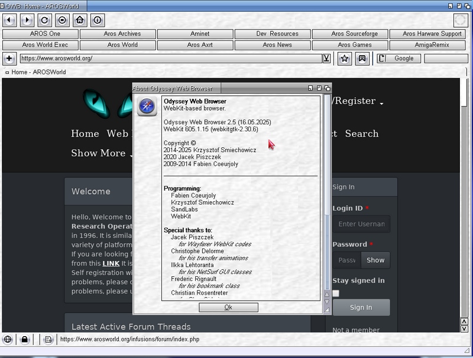The image size is (473, 358).
Task: Click the Home link in site navigation
Action: coord(85,133)
